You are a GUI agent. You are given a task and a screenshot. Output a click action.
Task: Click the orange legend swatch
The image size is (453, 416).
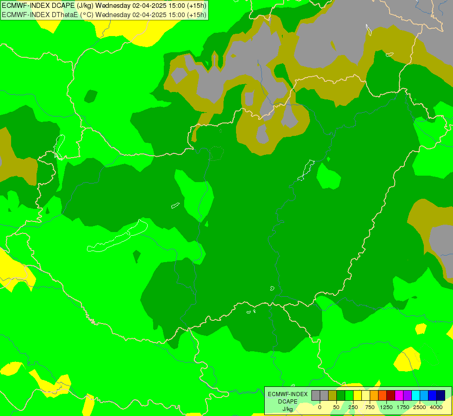point(374,395)
